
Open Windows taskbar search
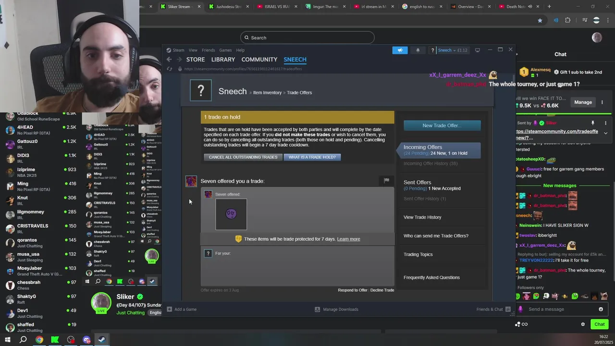click(x=23, y=340)
